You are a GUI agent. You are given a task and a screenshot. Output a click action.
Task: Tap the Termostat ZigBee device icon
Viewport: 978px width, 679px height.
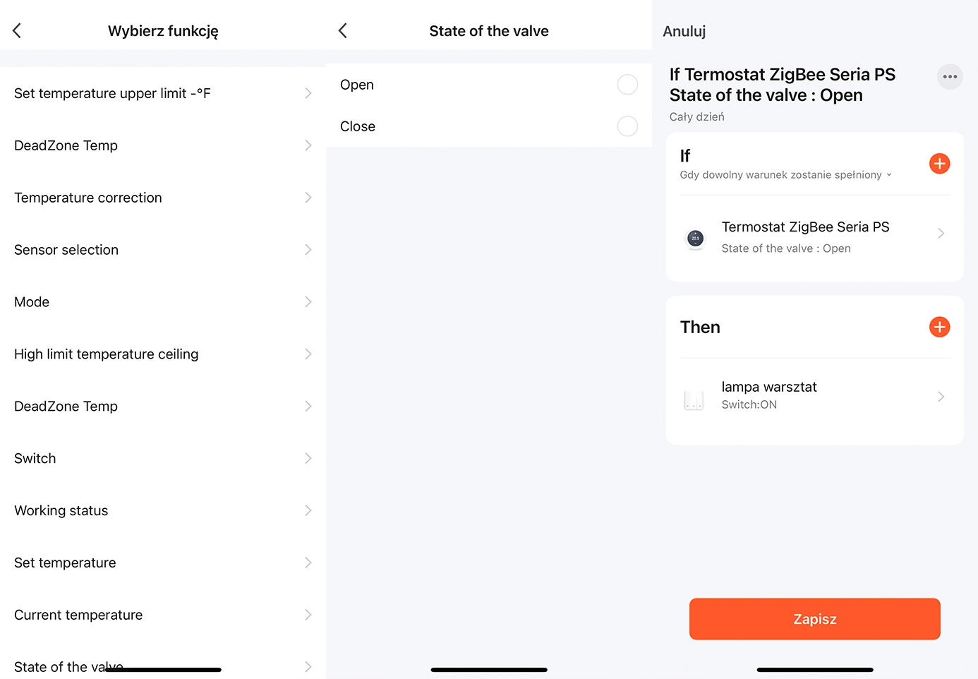(x=695, y=239)
